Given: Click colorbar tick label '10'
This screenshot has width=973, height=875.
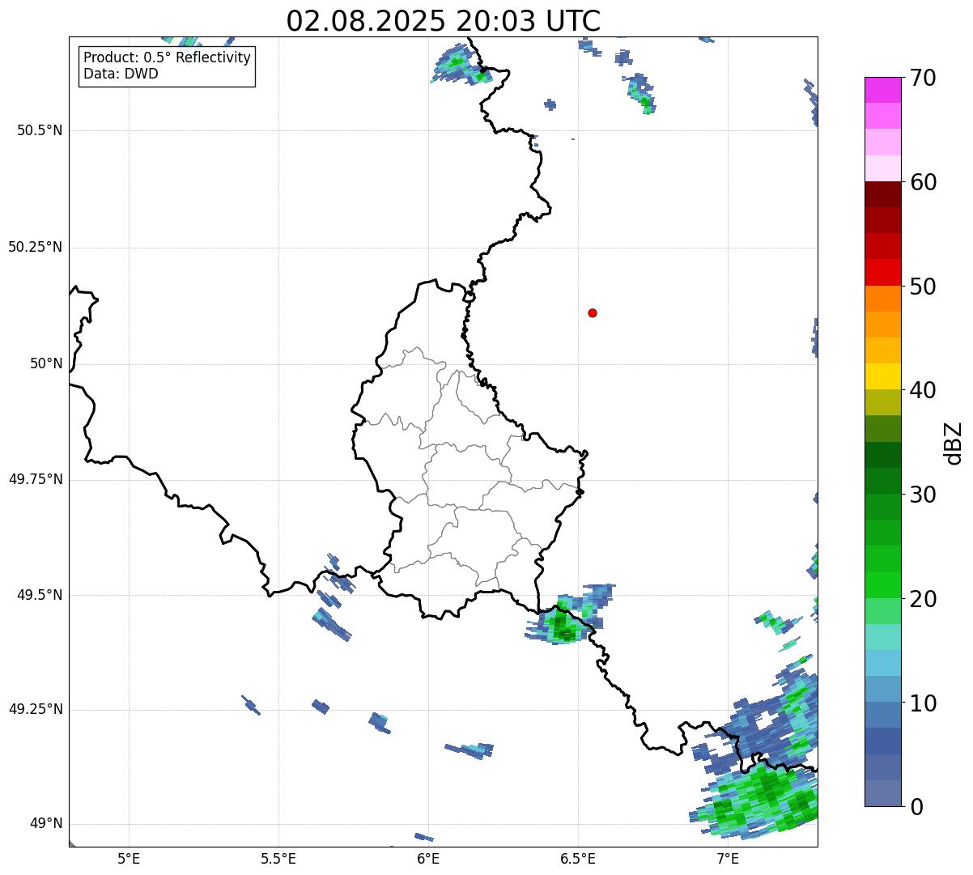Looking at the screenshot, I should 923,703.
